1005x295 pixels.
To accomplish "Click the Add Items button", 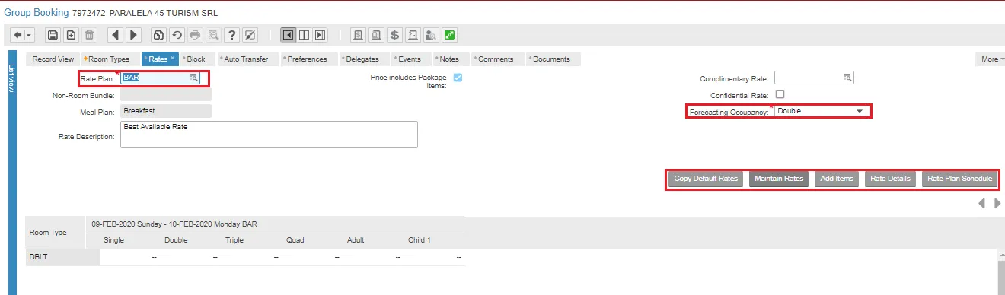I will tap(837, 179).
